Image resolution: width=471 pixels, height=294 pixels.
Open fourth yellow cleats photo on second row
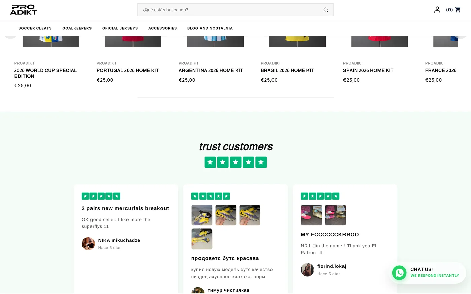coord(202,239)
